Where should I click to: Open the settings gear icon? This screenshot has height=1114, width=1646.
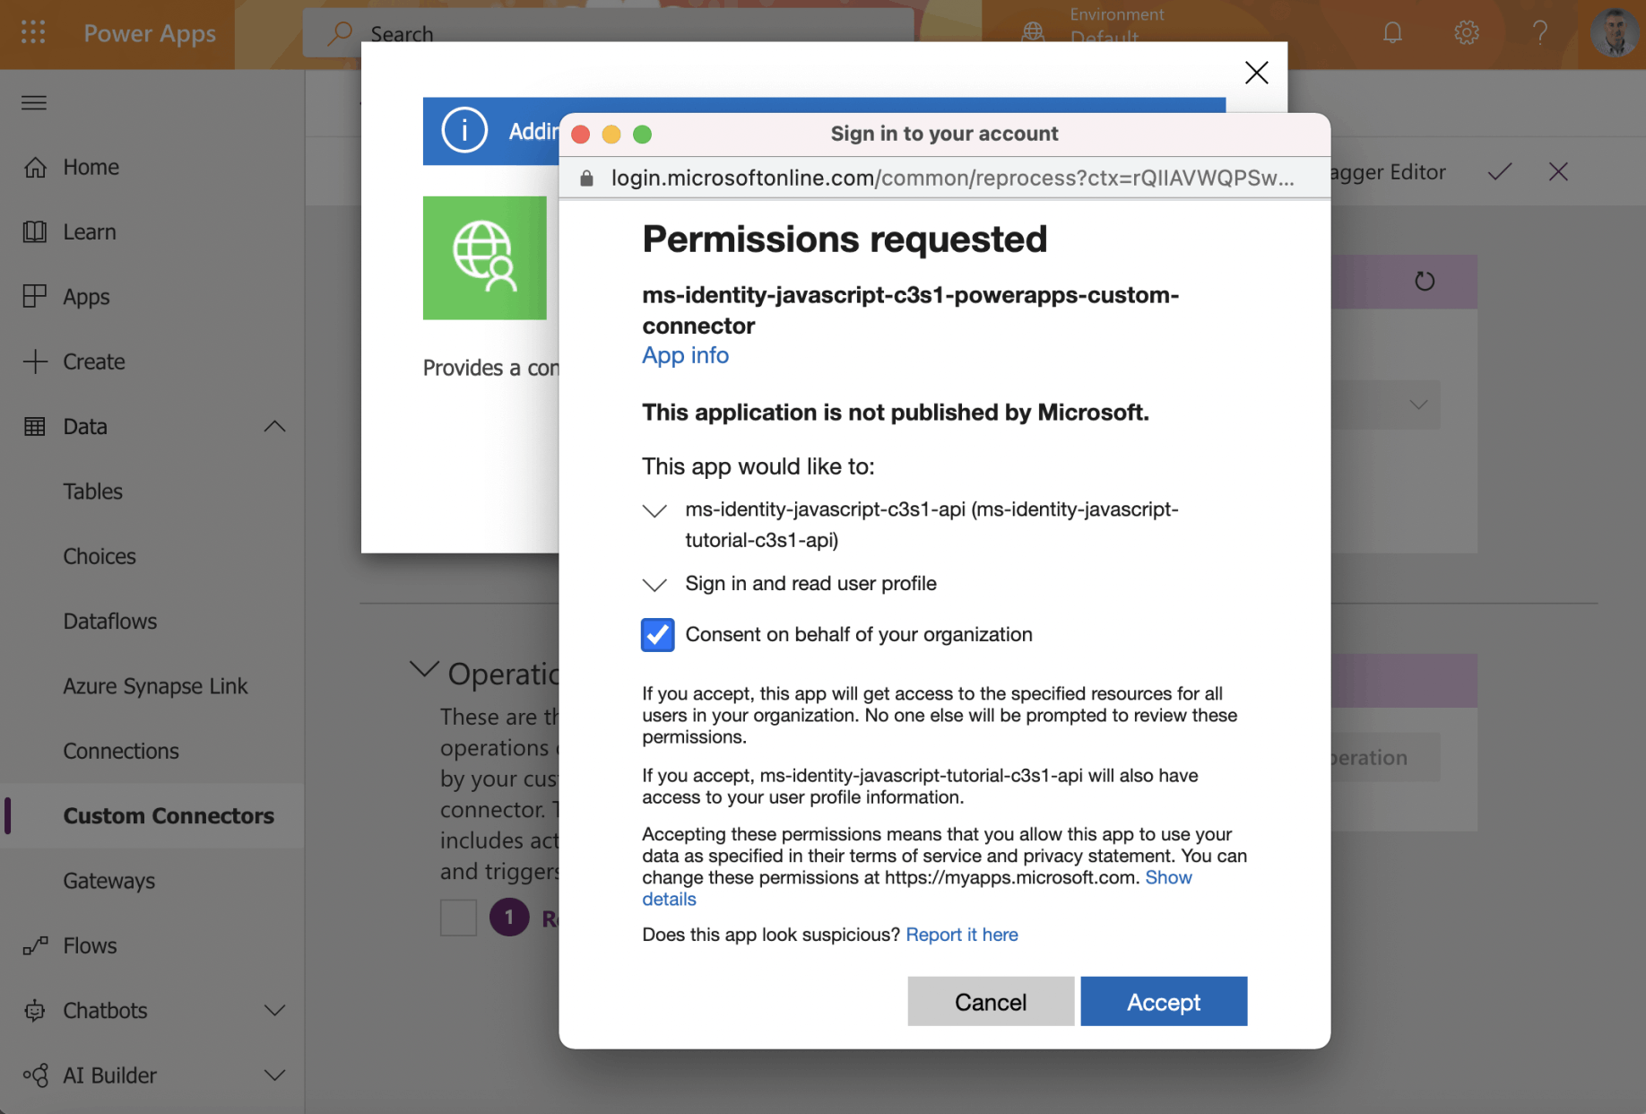tap(1466, 33)
